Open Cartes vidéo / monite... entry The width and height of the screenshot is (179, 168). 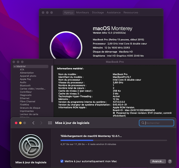coord(33,89)
